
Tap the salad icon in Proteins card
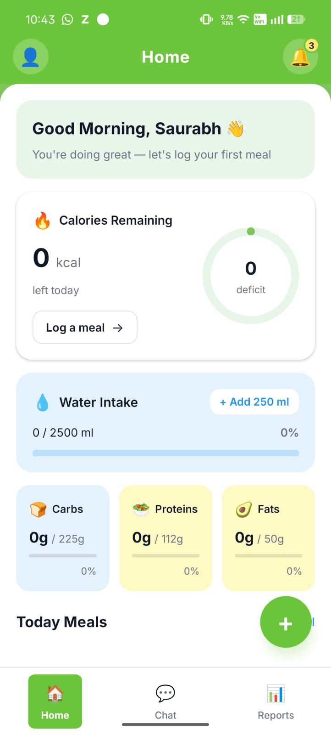coord(141,509)
